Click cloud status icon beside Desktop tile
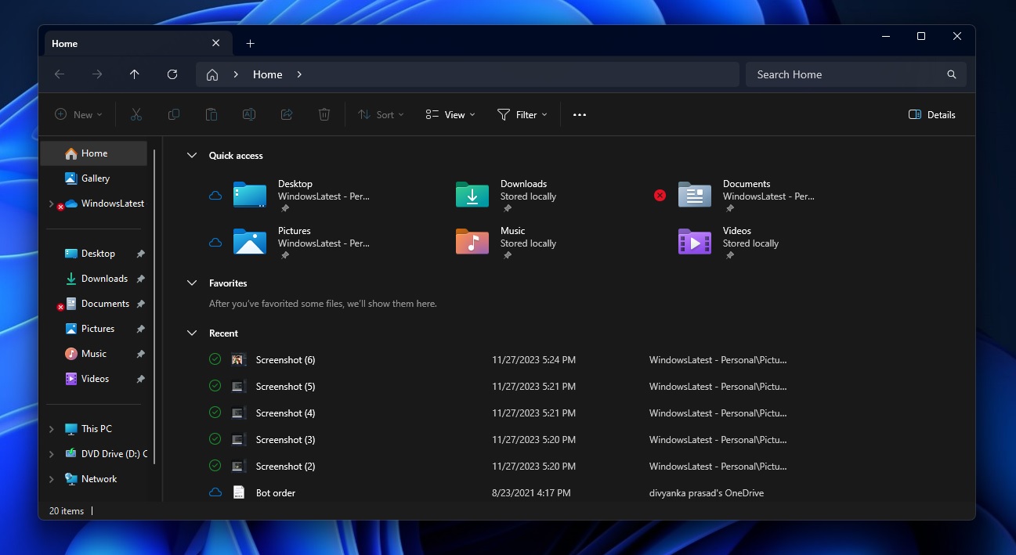 click(x=215, y=196)
